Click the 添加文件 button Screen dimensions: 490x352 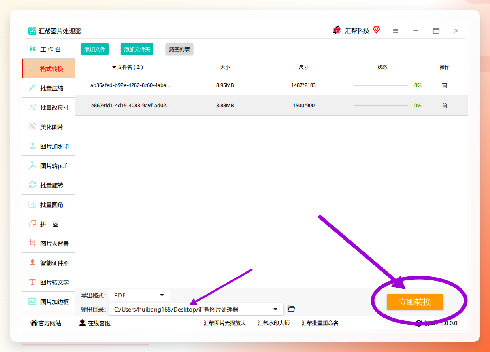[x=95, y=49]
